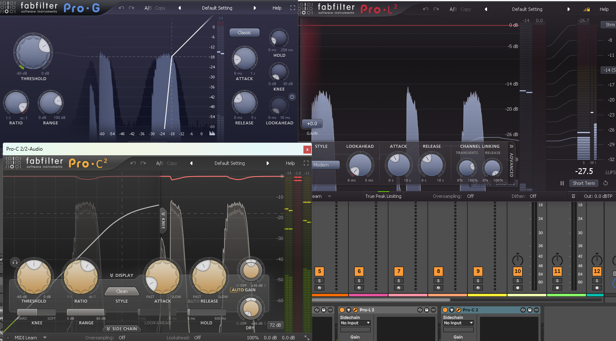This screenshot has width=616, height=341.
Task: Toggle Auto Gain in Pro-C 2
Action: pos(243,290)
